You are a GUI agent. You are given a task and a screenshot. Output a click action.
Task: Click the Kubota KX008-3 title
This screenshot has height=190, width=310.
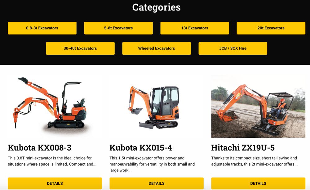pyautogui.click(x=40, y=148)
